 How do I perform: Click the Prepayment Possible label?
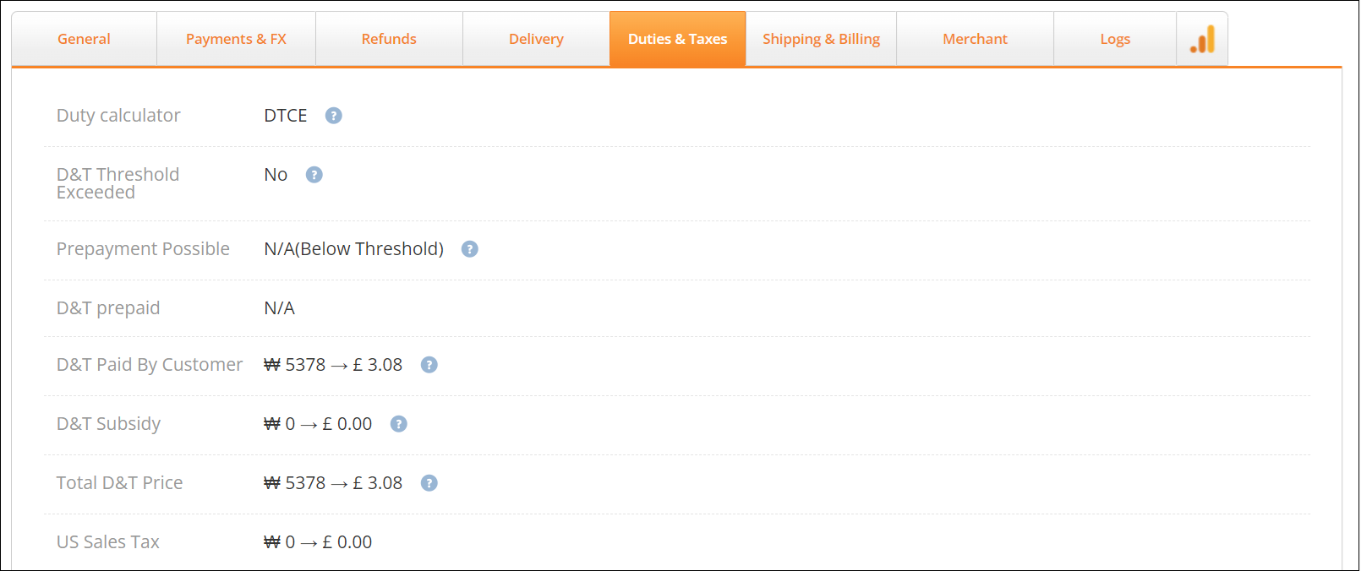pyautogui.click(x=143, y=249)
